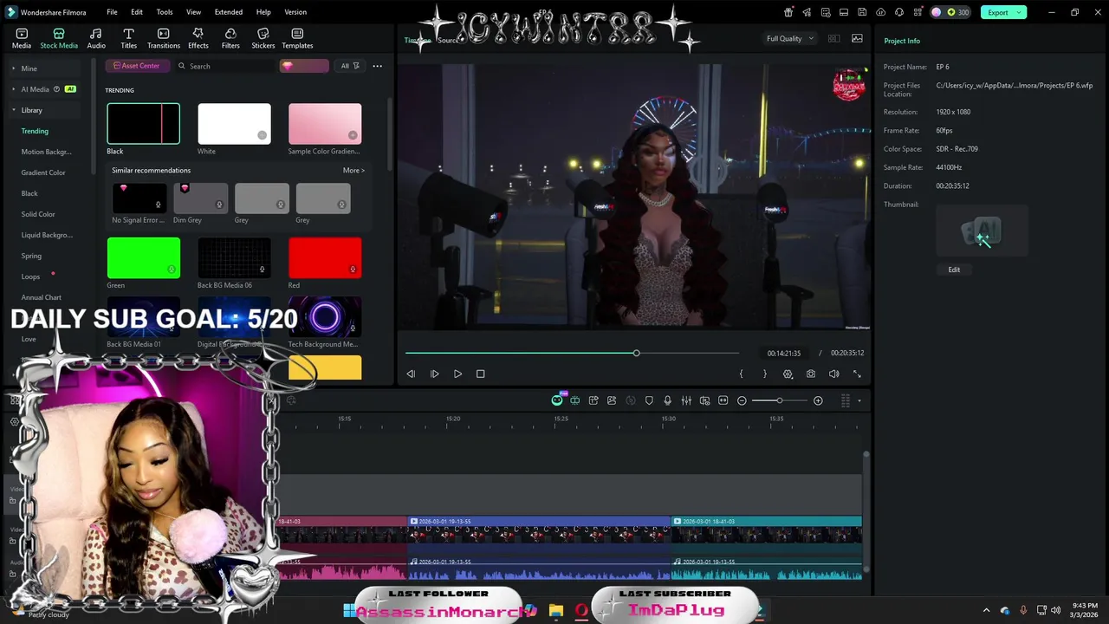Select the Red background thumbnail

point(325,258)
